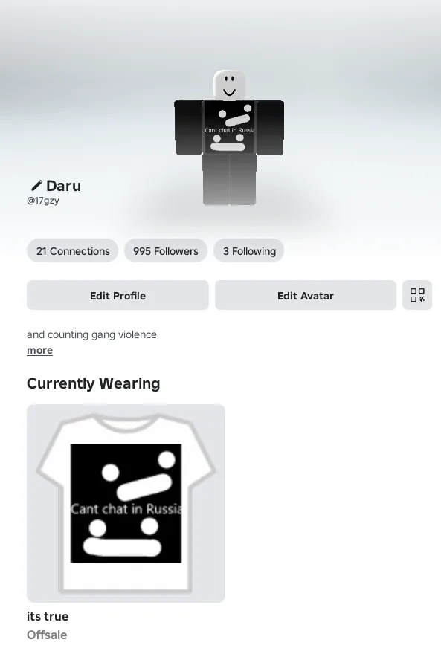Image resolution: width=441 pixels, height=648 pixels.
Task: View the 995 Followers list
Action: (x=166, y=251)
